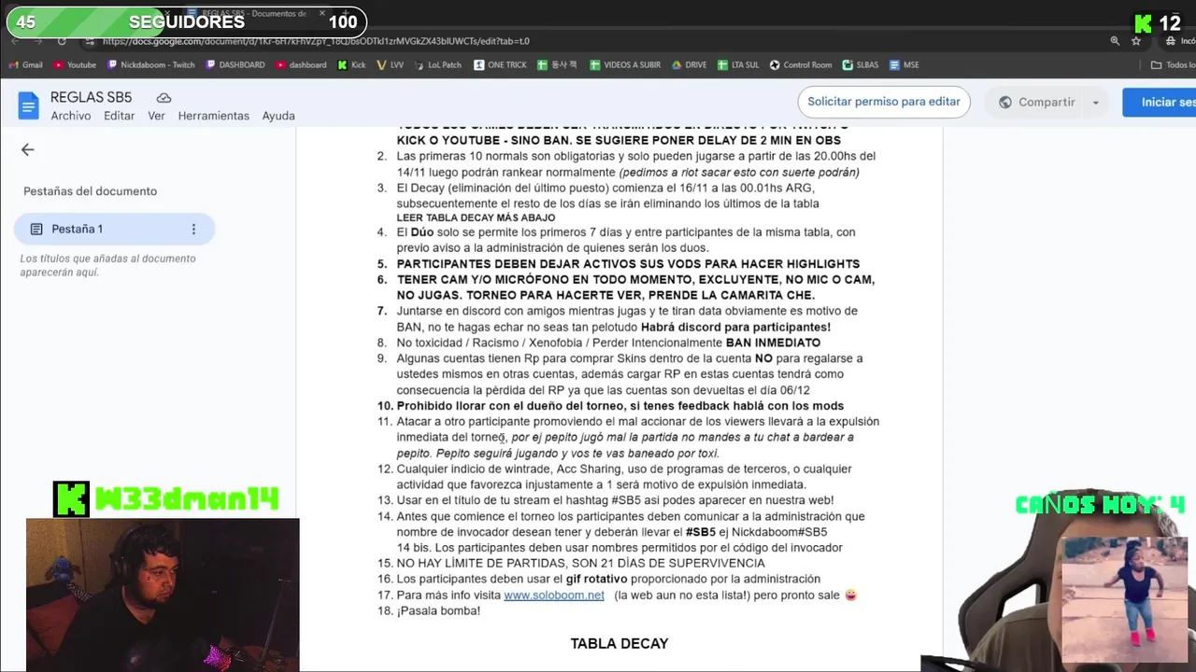Open the VIDEOS A SUBIR bookmark
The height and width of the screenshot is (672, 1196).
[x=624, y=65]
